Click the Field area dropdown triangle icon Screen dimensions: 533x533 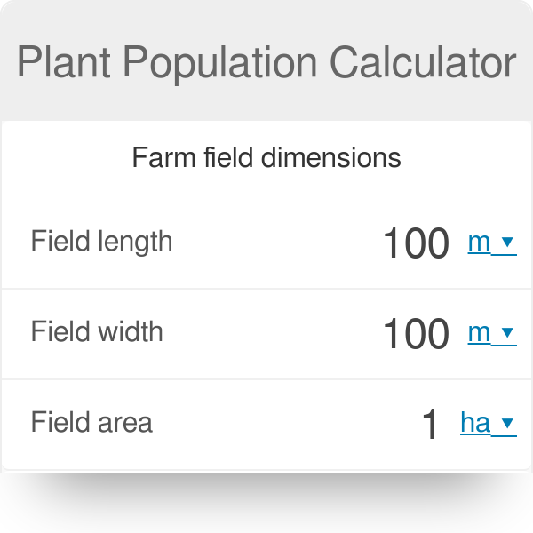[507, 423]
